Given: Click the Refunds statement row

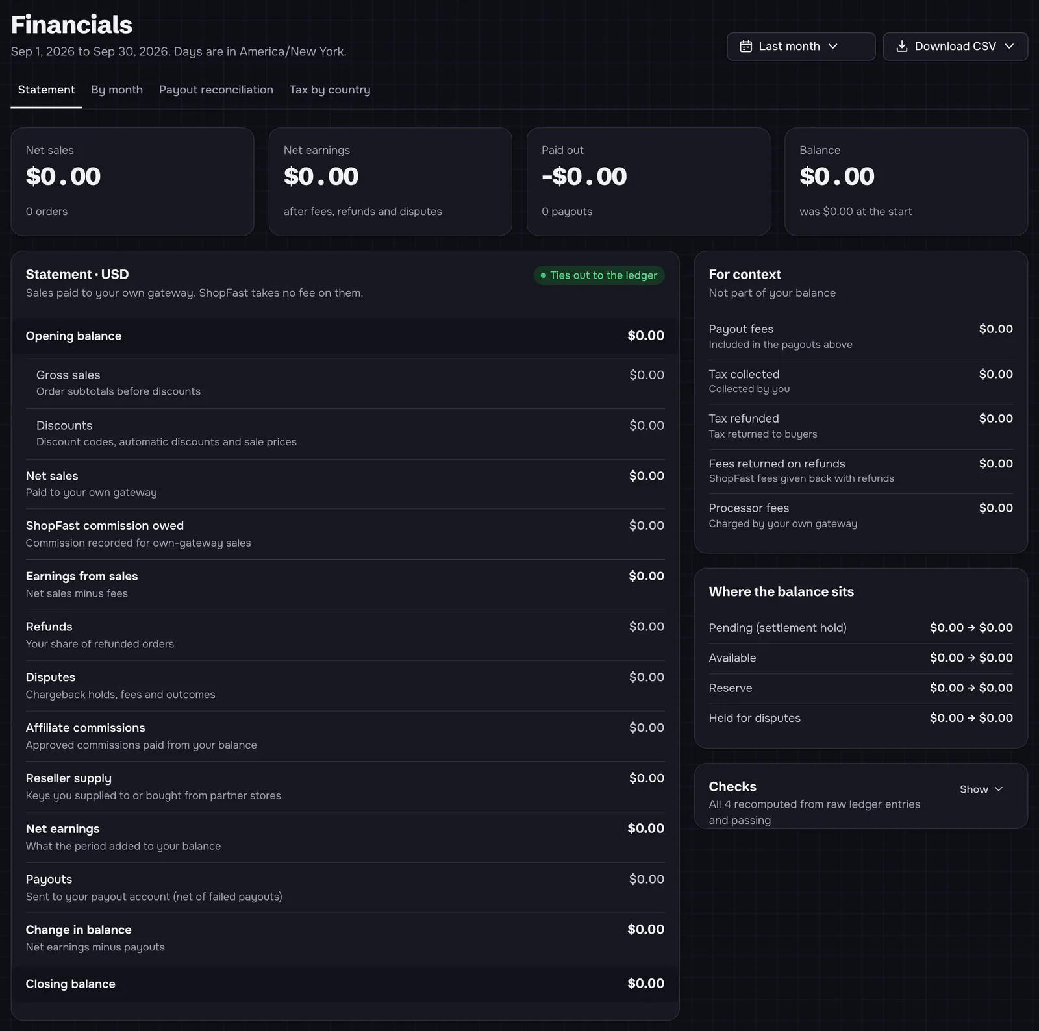Looking at the screenshot, I should pos(345,635).
